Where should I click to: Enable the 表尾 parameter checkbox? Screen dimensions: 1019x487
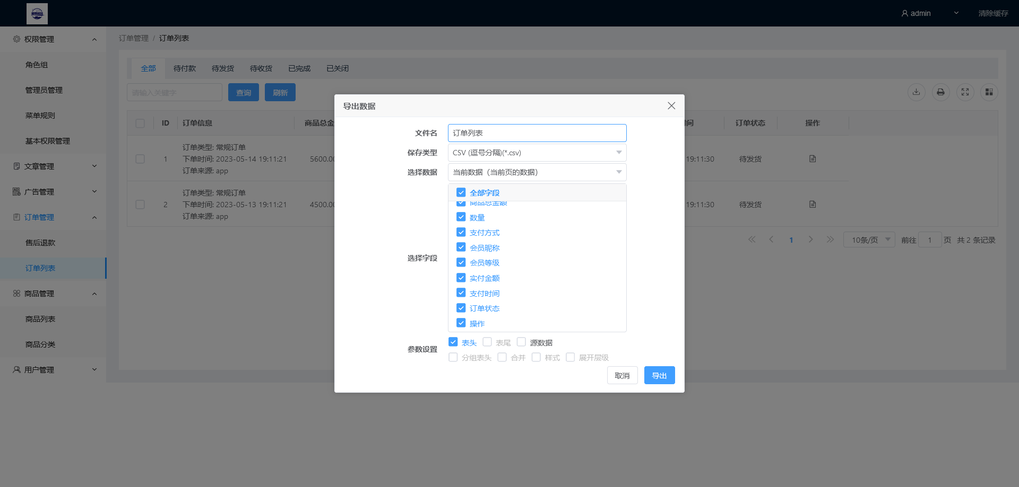pyautogui.click(x=487, y=342)
